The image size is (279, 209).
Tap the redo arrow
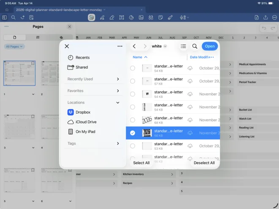273,28
